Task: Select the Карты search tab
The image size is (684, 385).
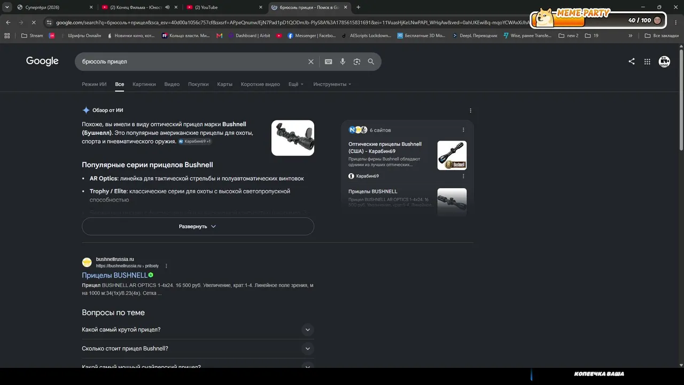Action: [x=224, y=84]
